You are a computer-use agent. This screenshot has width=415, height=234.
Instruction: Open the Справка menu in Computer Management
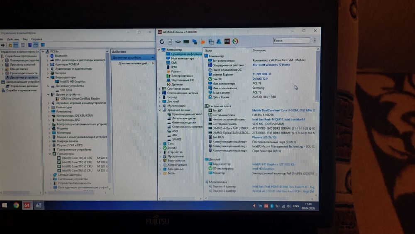37,39
